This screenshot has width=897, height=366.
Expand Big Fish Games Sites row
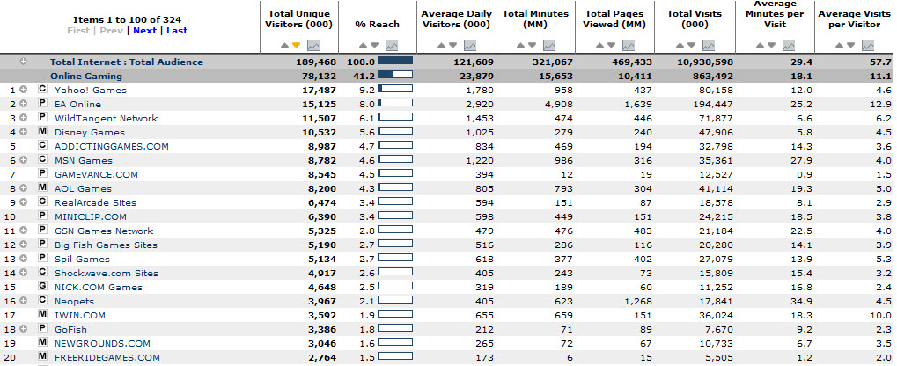(24, 245)
